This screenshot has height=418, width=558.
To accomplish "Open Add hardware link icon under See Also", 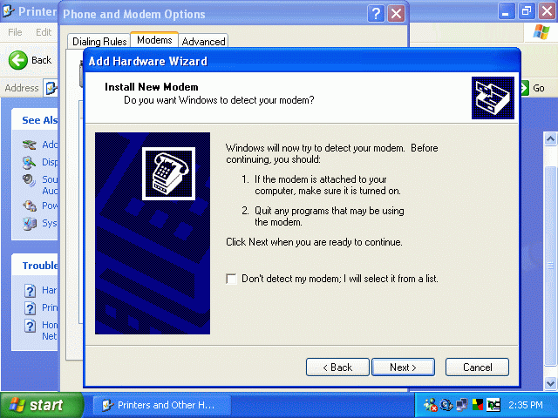I will [29, 145].
